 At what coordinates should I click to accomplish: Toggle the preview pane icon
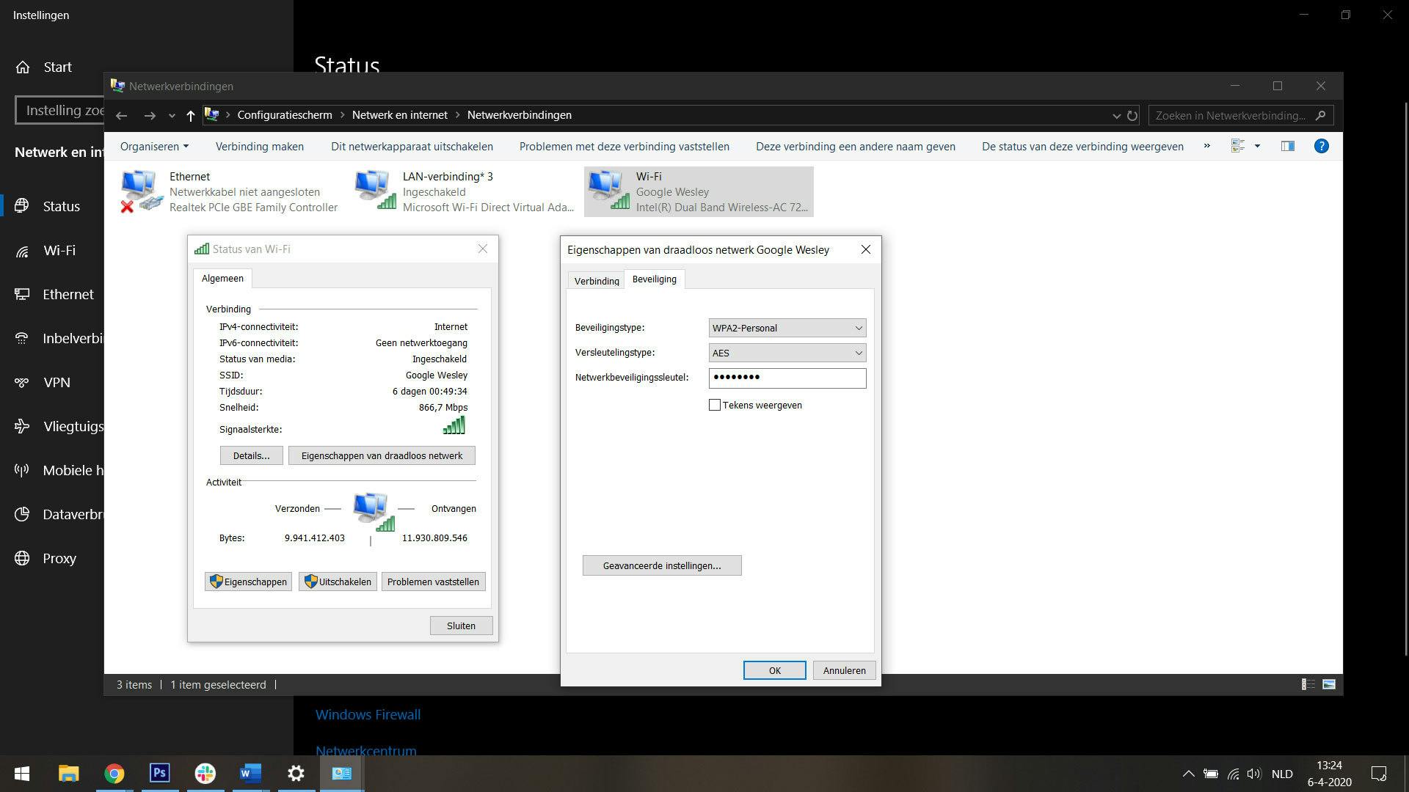click(x=1287, y=146)
